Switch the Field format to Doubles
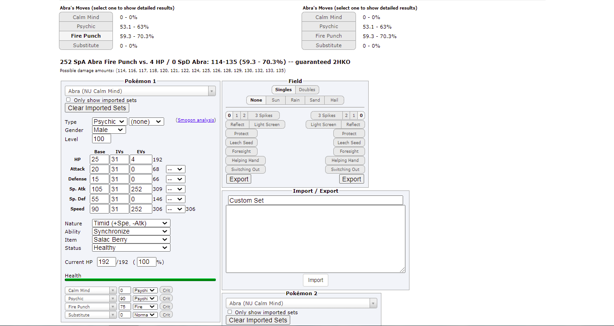 307,90
